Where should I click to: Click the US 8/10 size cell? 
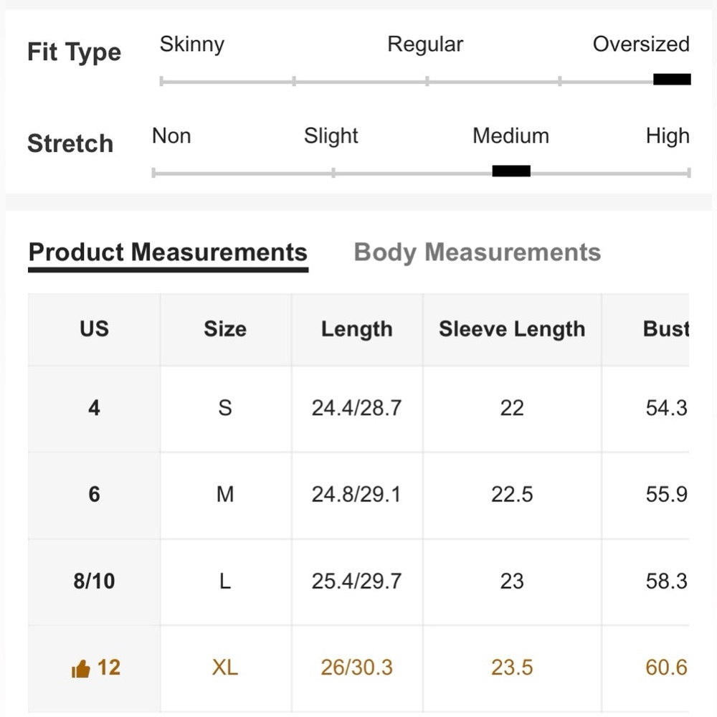pos(94,581)
